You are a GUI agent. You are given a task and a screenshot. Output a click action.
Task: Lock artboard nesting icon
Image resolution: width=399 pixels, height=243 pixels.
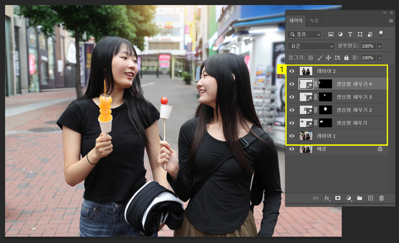337,58
